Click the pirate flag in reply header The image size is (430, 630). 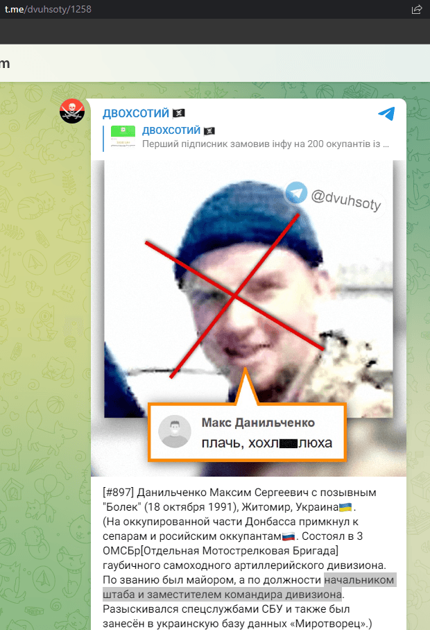tap(209, 130)
